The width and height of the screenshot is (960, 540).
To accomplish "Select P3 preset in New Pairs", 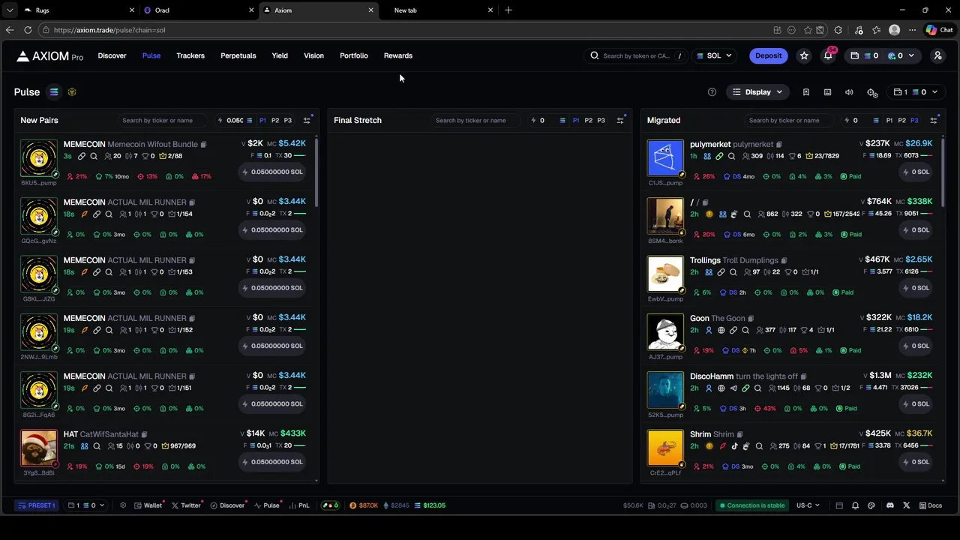I will [288, 120].
